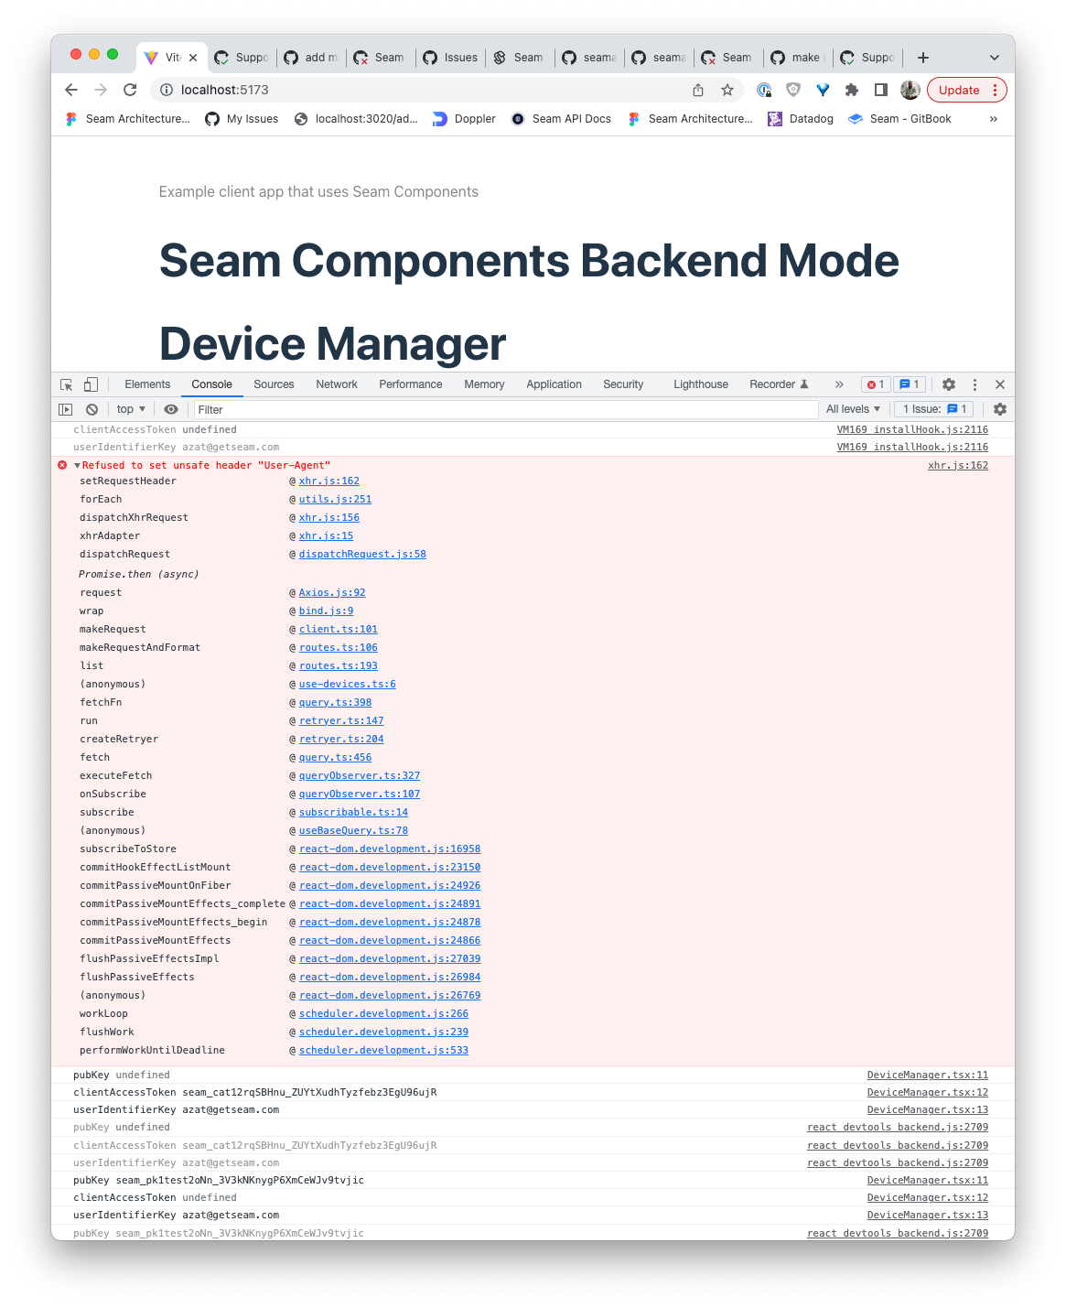The height and width of the screenshot is (1308, 1066).
Task: Close the Vite tab
Action: (193, 58)
